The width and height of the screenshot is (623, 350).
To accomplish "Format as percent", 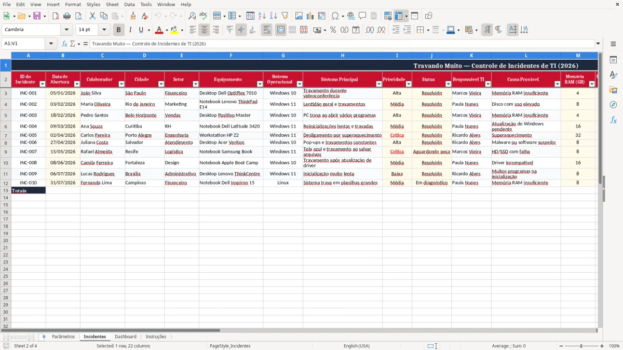I will click(333, 30).
